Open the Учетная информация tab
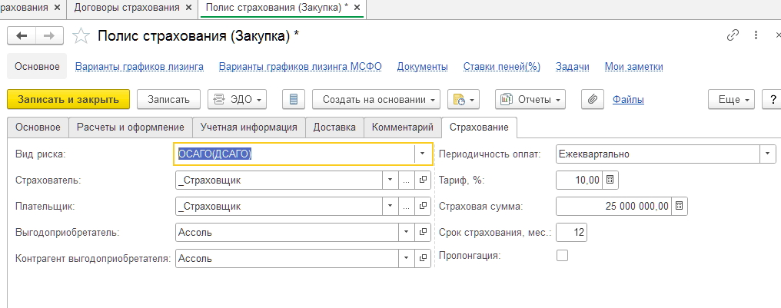The height and width of the screenshot is (308, 781). click(248, 127)
